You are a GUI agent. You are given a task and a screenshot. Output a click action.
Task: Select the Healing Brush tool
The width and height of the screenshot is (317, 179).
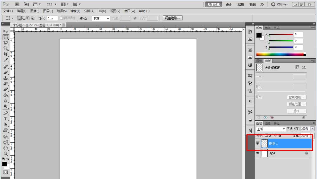(x=6, y=67)
